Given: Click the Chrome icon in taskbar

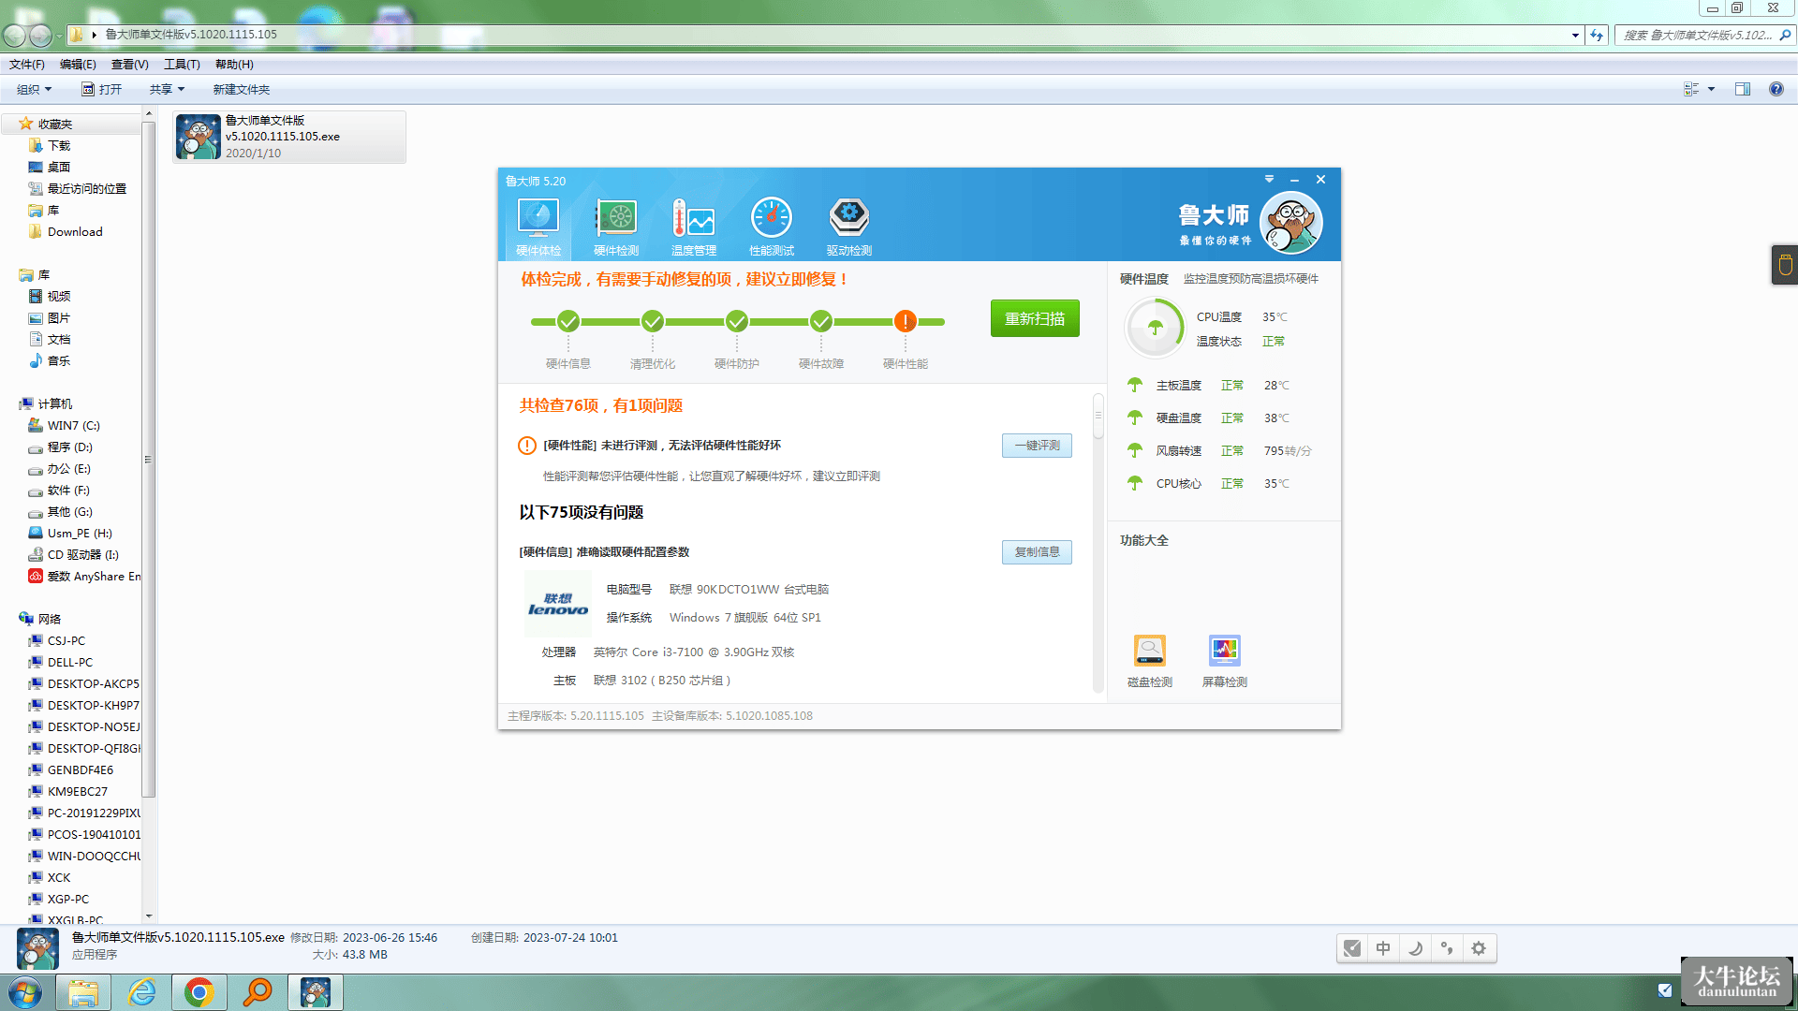Looking at the screenshot, I should (x=199, y=992).
